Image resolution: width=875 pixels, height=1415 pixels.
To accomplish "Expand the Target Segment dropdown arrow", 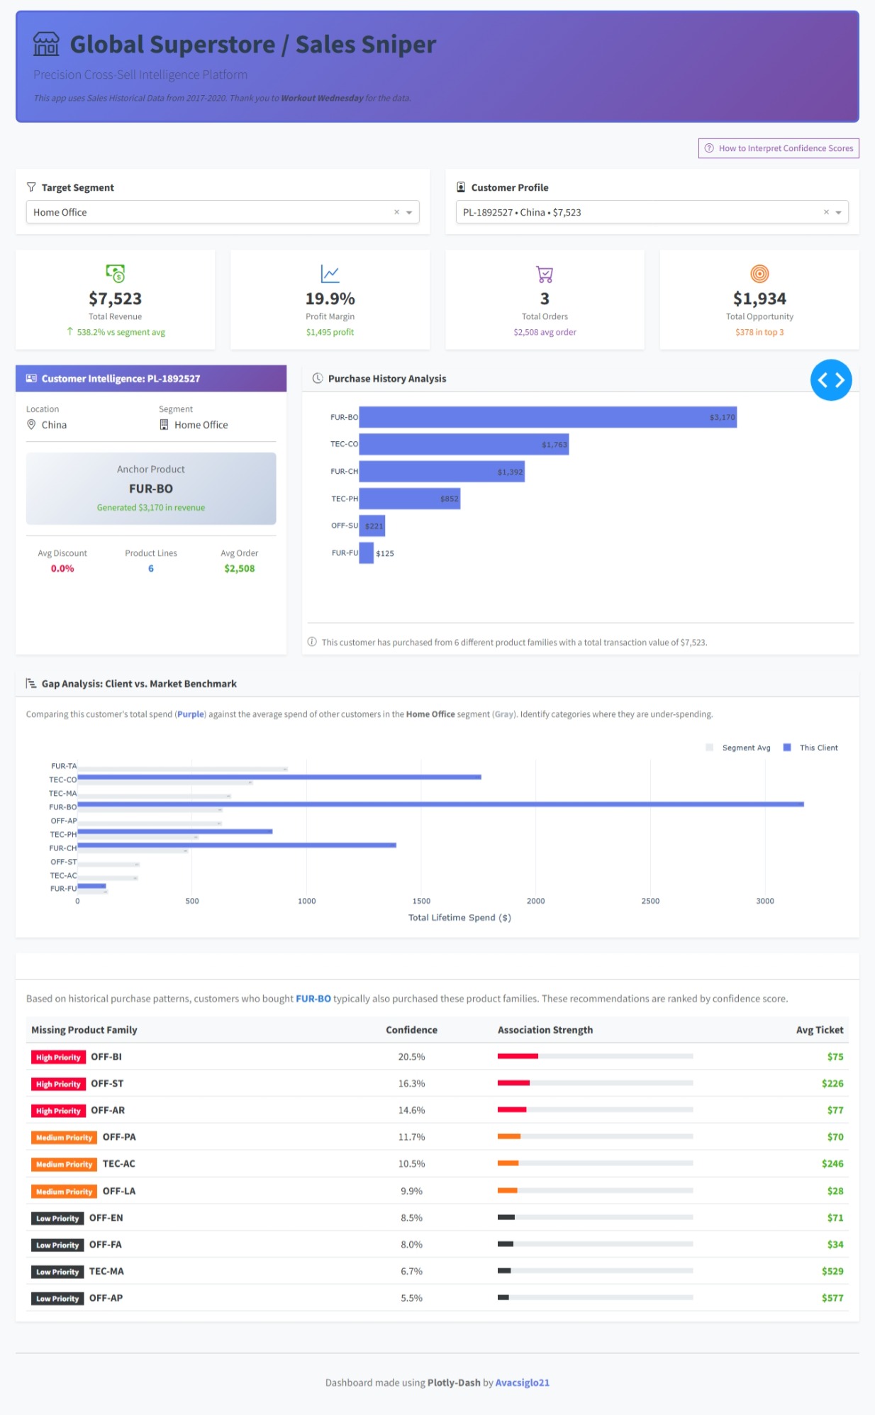I will click(x=409, y=213).
